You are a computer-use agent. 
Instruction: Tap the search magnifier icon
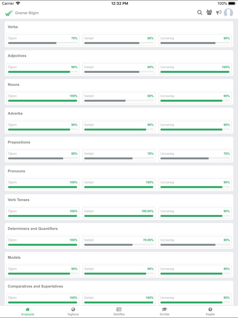pos(200,13)
